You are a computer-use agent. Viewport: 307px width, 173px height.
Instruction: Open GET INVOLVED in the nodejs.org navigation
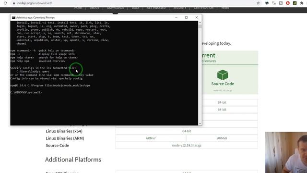point(156,8)
